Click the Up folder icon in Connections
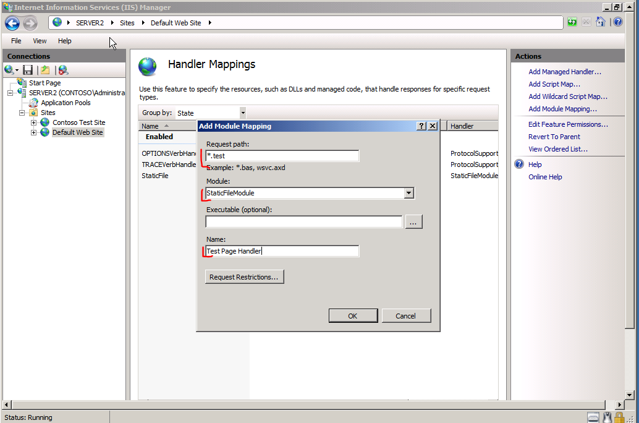 [45, 70]
